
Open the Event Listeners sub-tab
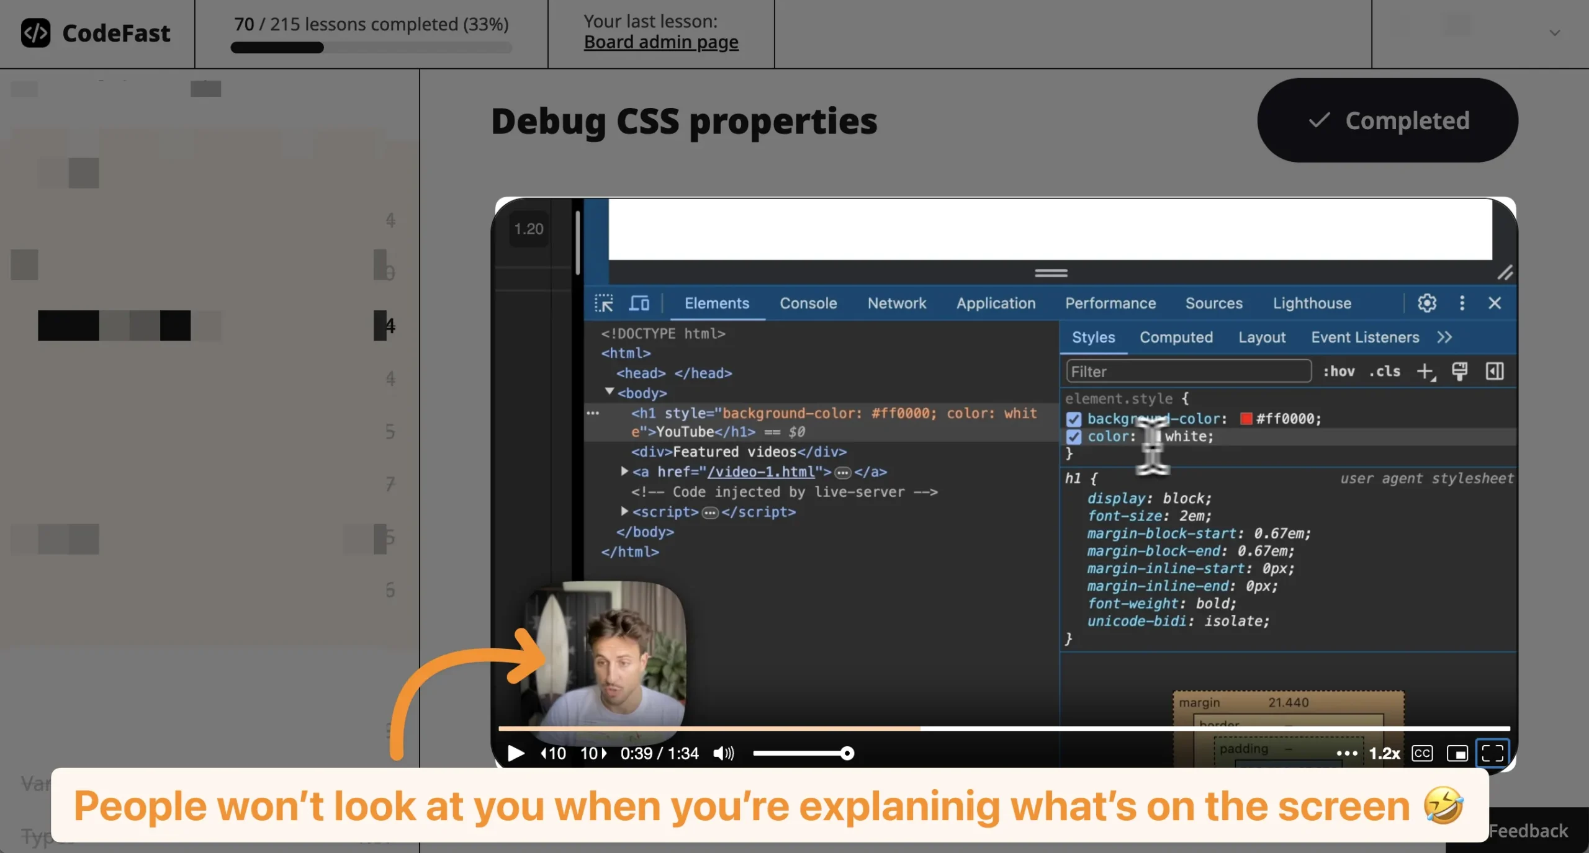[x=1365, y=337]
